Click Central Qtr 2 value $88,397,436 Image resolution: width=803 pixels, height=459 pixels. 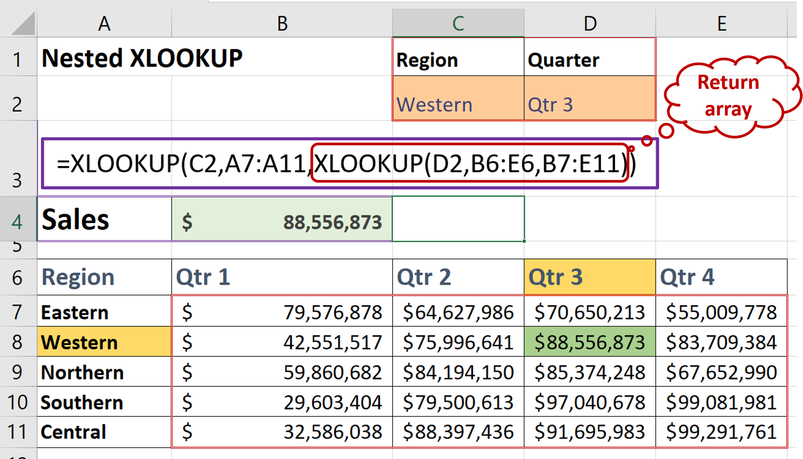458,432
